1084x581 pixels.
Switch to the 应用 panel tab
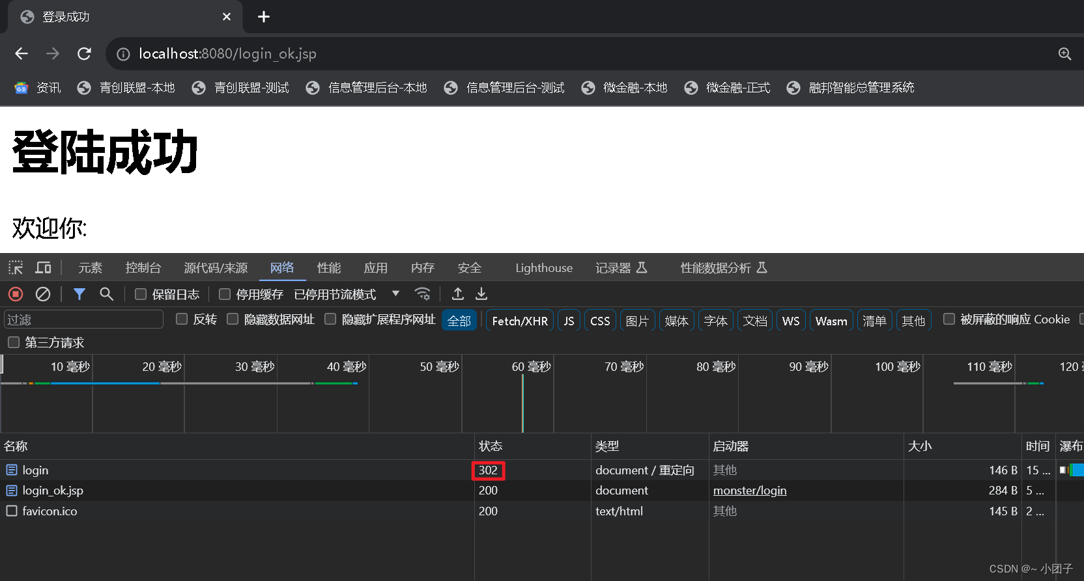376,267
